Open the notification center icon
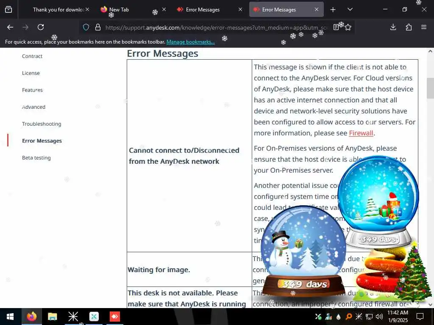The image size is (434, 325). click(x=420, y=317)
